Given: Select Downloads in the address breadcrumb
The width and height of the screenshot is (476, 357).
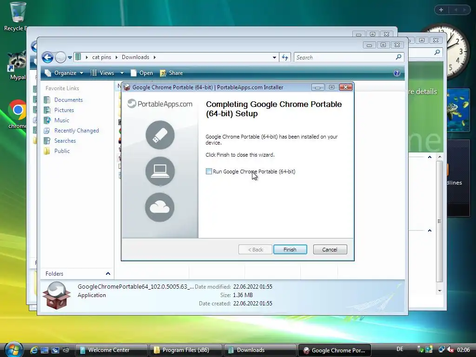Looking at the screenshot, I should [x=135, y=57].
